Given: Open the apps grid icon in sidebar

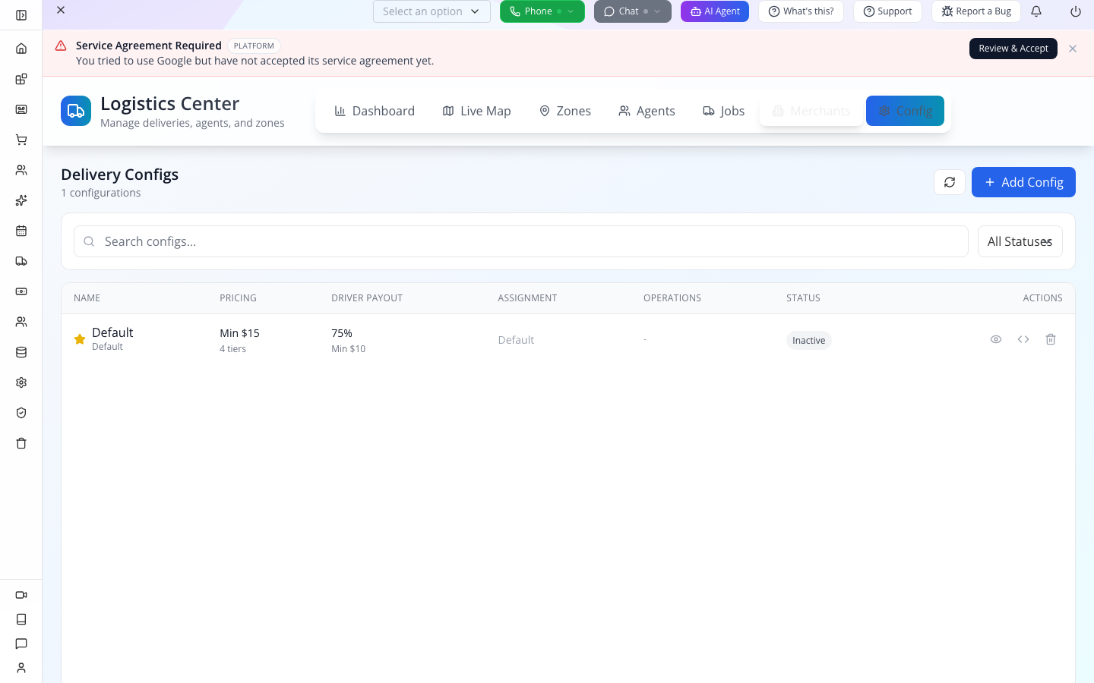Looking at the screenshot, I should coord(21,79).
